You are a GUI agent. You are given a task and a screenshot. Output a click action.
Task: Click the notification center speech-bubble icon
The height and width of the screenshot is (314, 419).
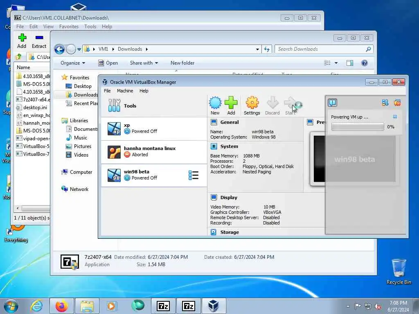coord(332,103)
